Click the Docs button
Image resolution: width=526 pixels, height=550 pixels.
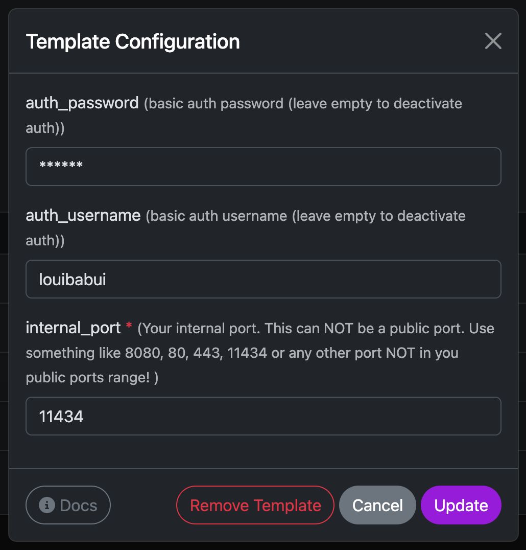(x=68, y=505)
